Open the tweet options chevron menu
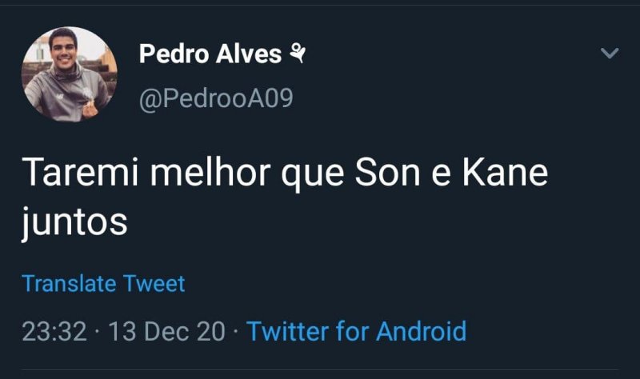The width and height of the screenshot is (640, 379). point(610,54)
